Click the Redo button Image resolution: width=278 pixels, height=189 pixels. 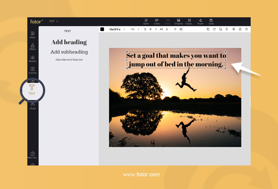[x=168, y=22]
